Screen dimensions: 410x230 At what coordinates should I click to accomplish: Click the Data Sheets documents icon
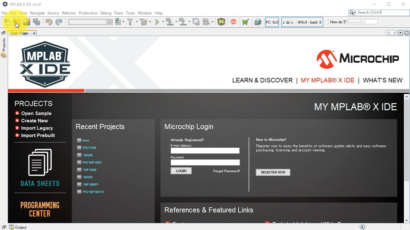[40, 162]
